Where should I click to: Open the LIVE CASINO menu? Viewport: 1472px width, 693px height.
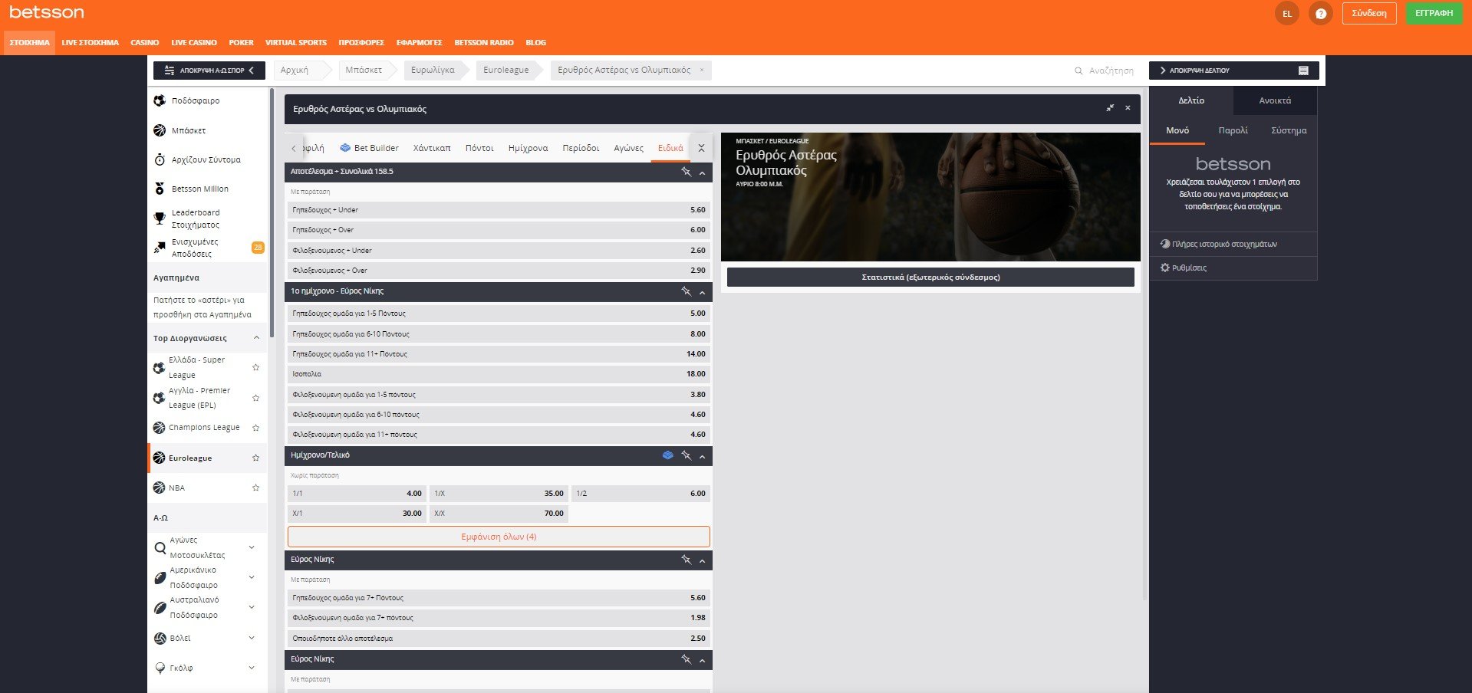[x=193, y=43]
